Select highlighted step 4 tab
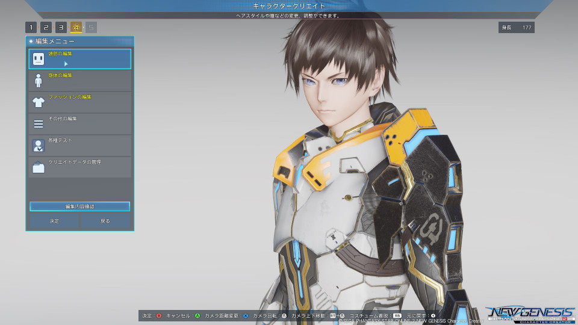 76,27
